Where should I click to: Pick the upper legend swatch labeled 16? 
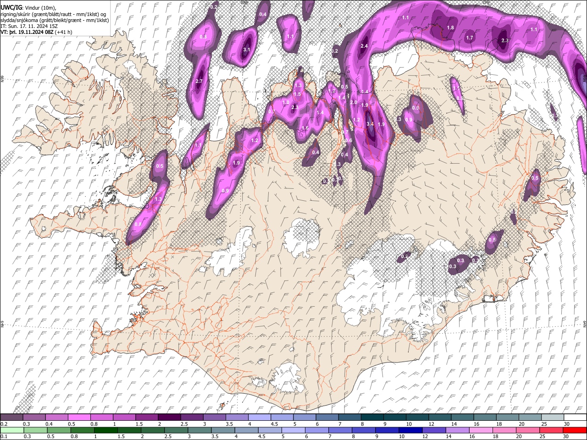(x=485, y=417)
